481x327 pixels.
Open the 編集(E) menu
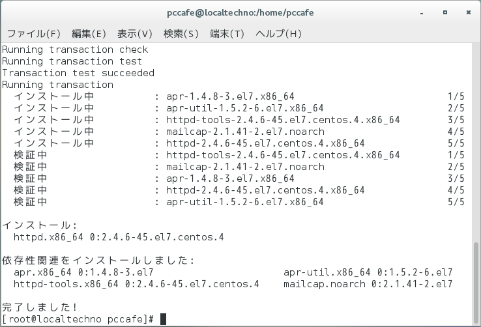(89, 33)
